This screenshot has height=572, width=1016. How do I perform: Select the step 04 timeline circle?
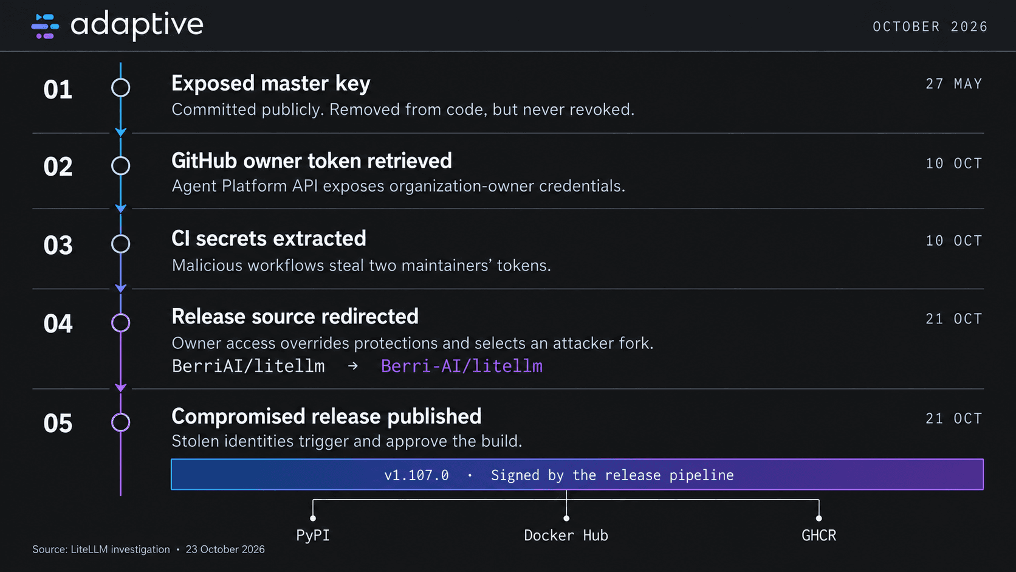[120, 323]
